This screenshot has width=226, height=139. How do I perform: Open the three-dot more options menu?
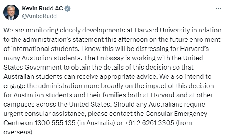pos(218,9)
